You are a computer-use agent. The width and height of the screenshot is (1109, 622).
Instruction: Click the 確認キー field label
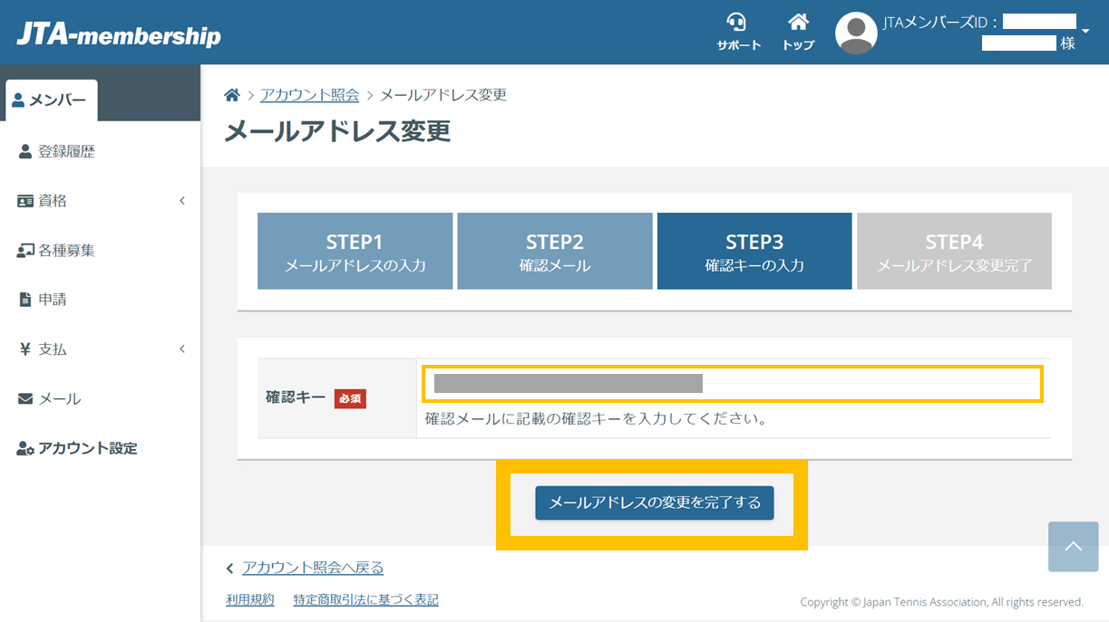coord(296,397)
